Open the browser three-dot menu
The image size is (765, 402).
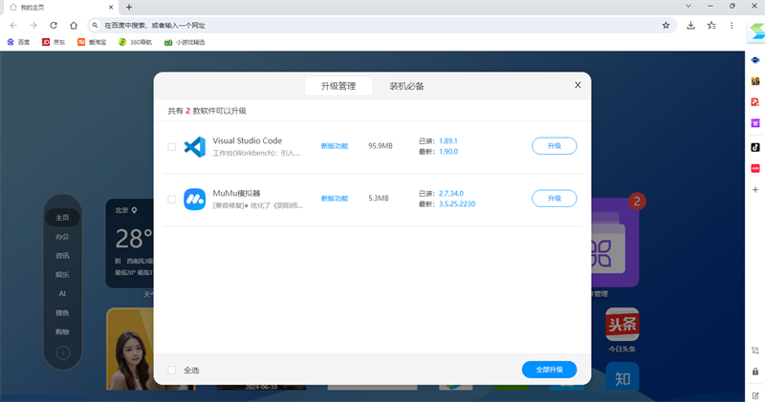[x=732, y=26]
